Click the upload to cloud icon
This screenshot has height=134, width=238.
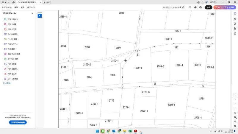(195, 7)
